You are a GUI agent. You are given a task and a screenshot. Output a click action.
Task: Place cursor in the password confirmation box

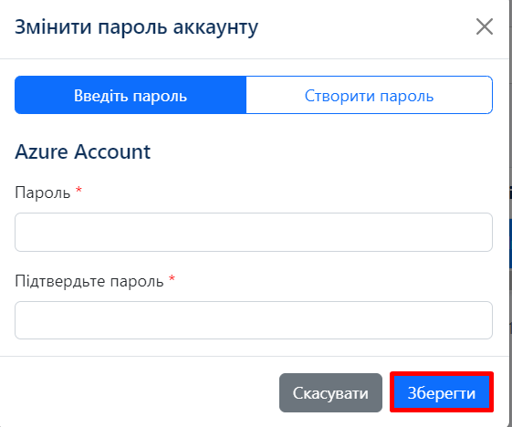pyautogui.click(x=254, y=320)
